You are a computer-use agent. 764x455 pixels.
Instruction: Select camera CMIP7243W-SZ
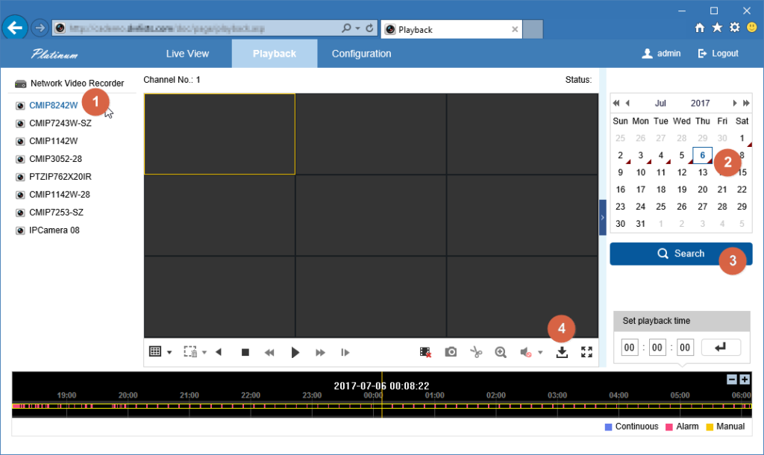(60, 123)
